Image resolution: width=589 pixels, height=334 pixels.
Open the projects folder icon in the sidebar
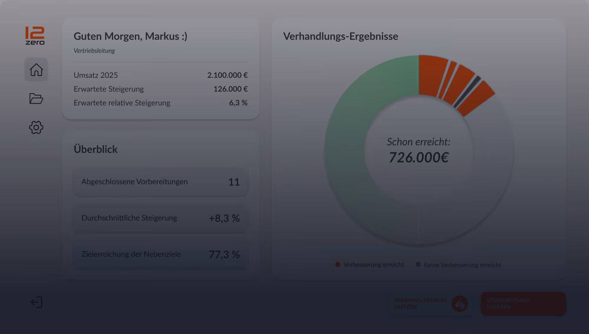(x=36, y=98)
